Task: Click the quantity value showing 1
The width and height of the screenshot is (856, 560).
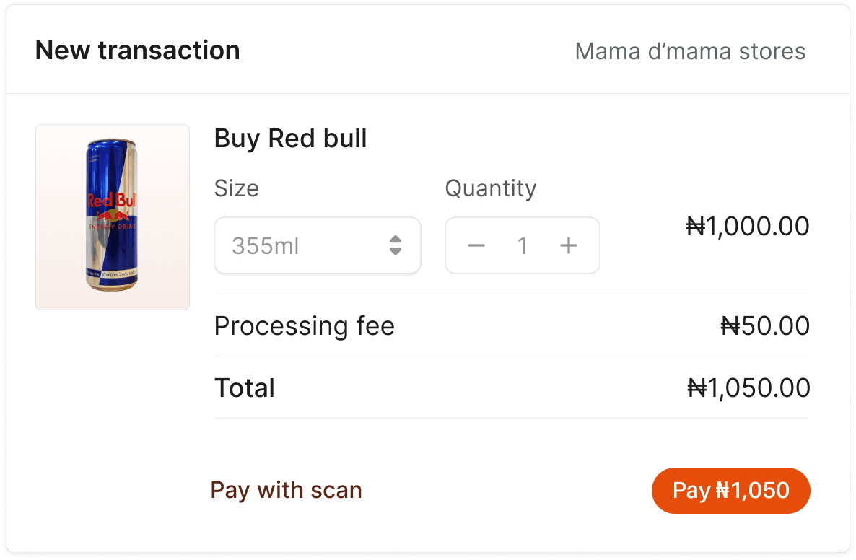Action: click(x=523, y=245)
